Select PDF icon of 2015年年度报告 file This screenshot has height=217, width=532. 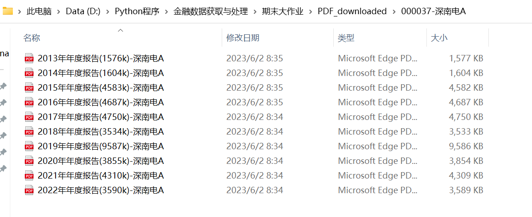29,88
